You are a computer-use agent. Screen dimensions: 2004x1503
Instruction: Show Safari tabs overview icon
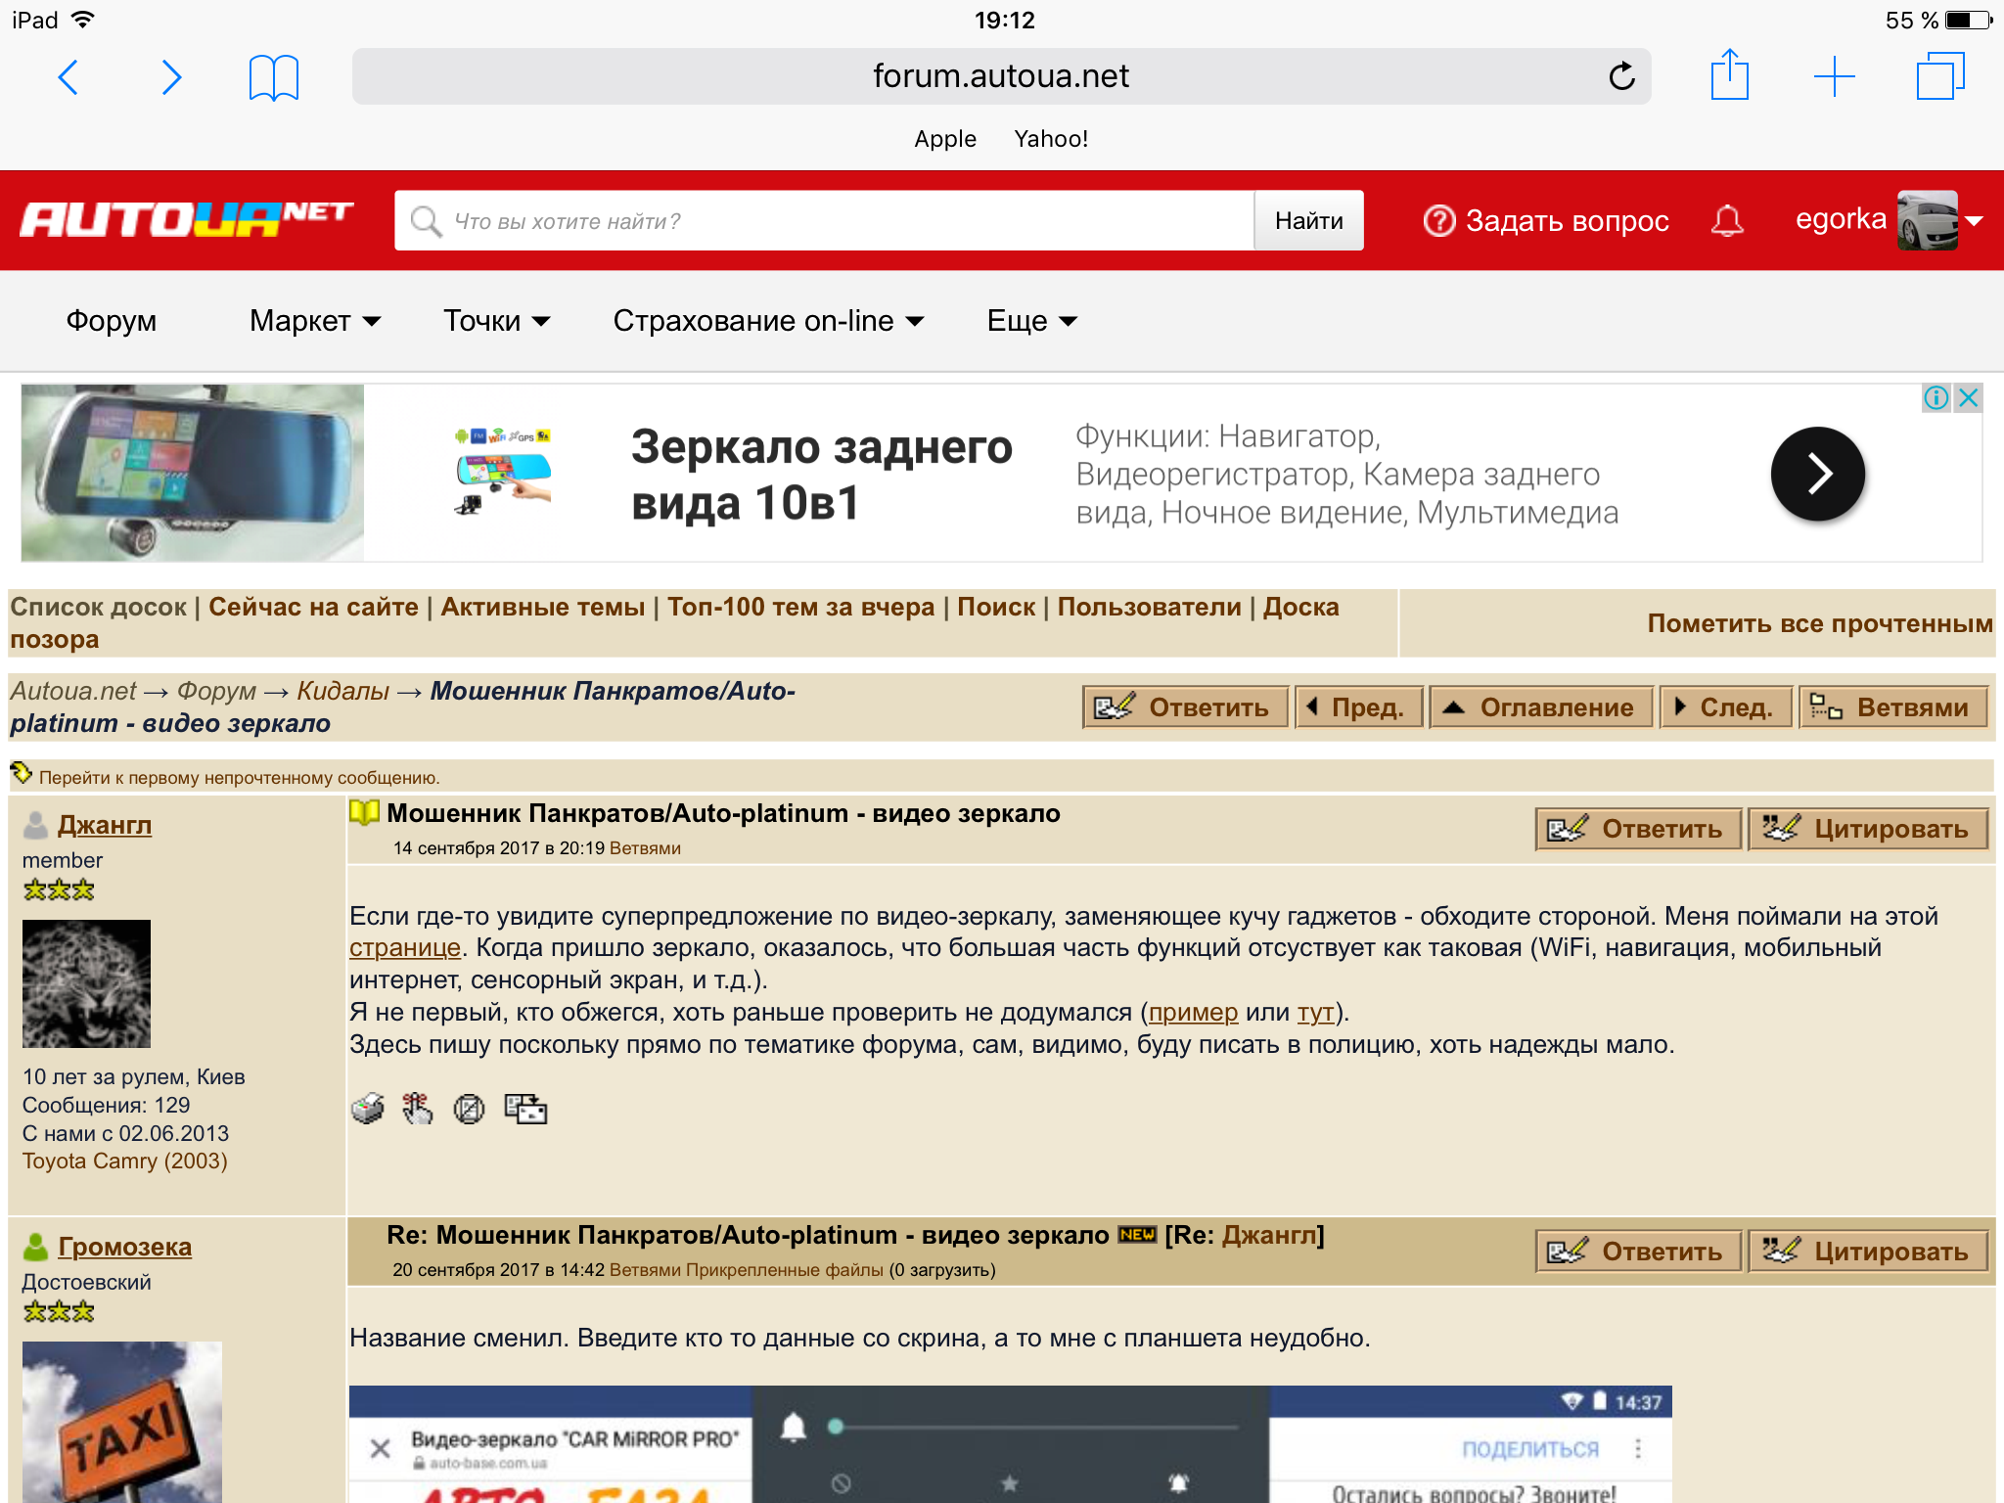(x=1939, y=76)
